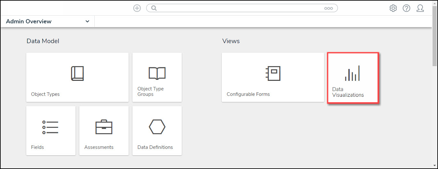
Task: Click the Object Types book icon
Action: 77,73
